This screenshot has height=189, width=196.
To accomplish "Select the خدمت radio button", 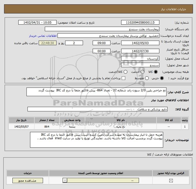I will coord(143,72).
